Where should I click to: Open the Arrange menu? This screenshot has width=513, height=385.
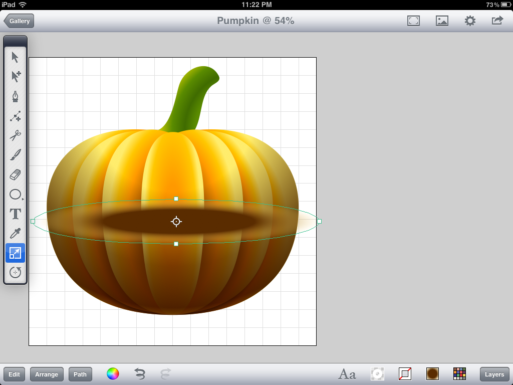pos(47,374)
